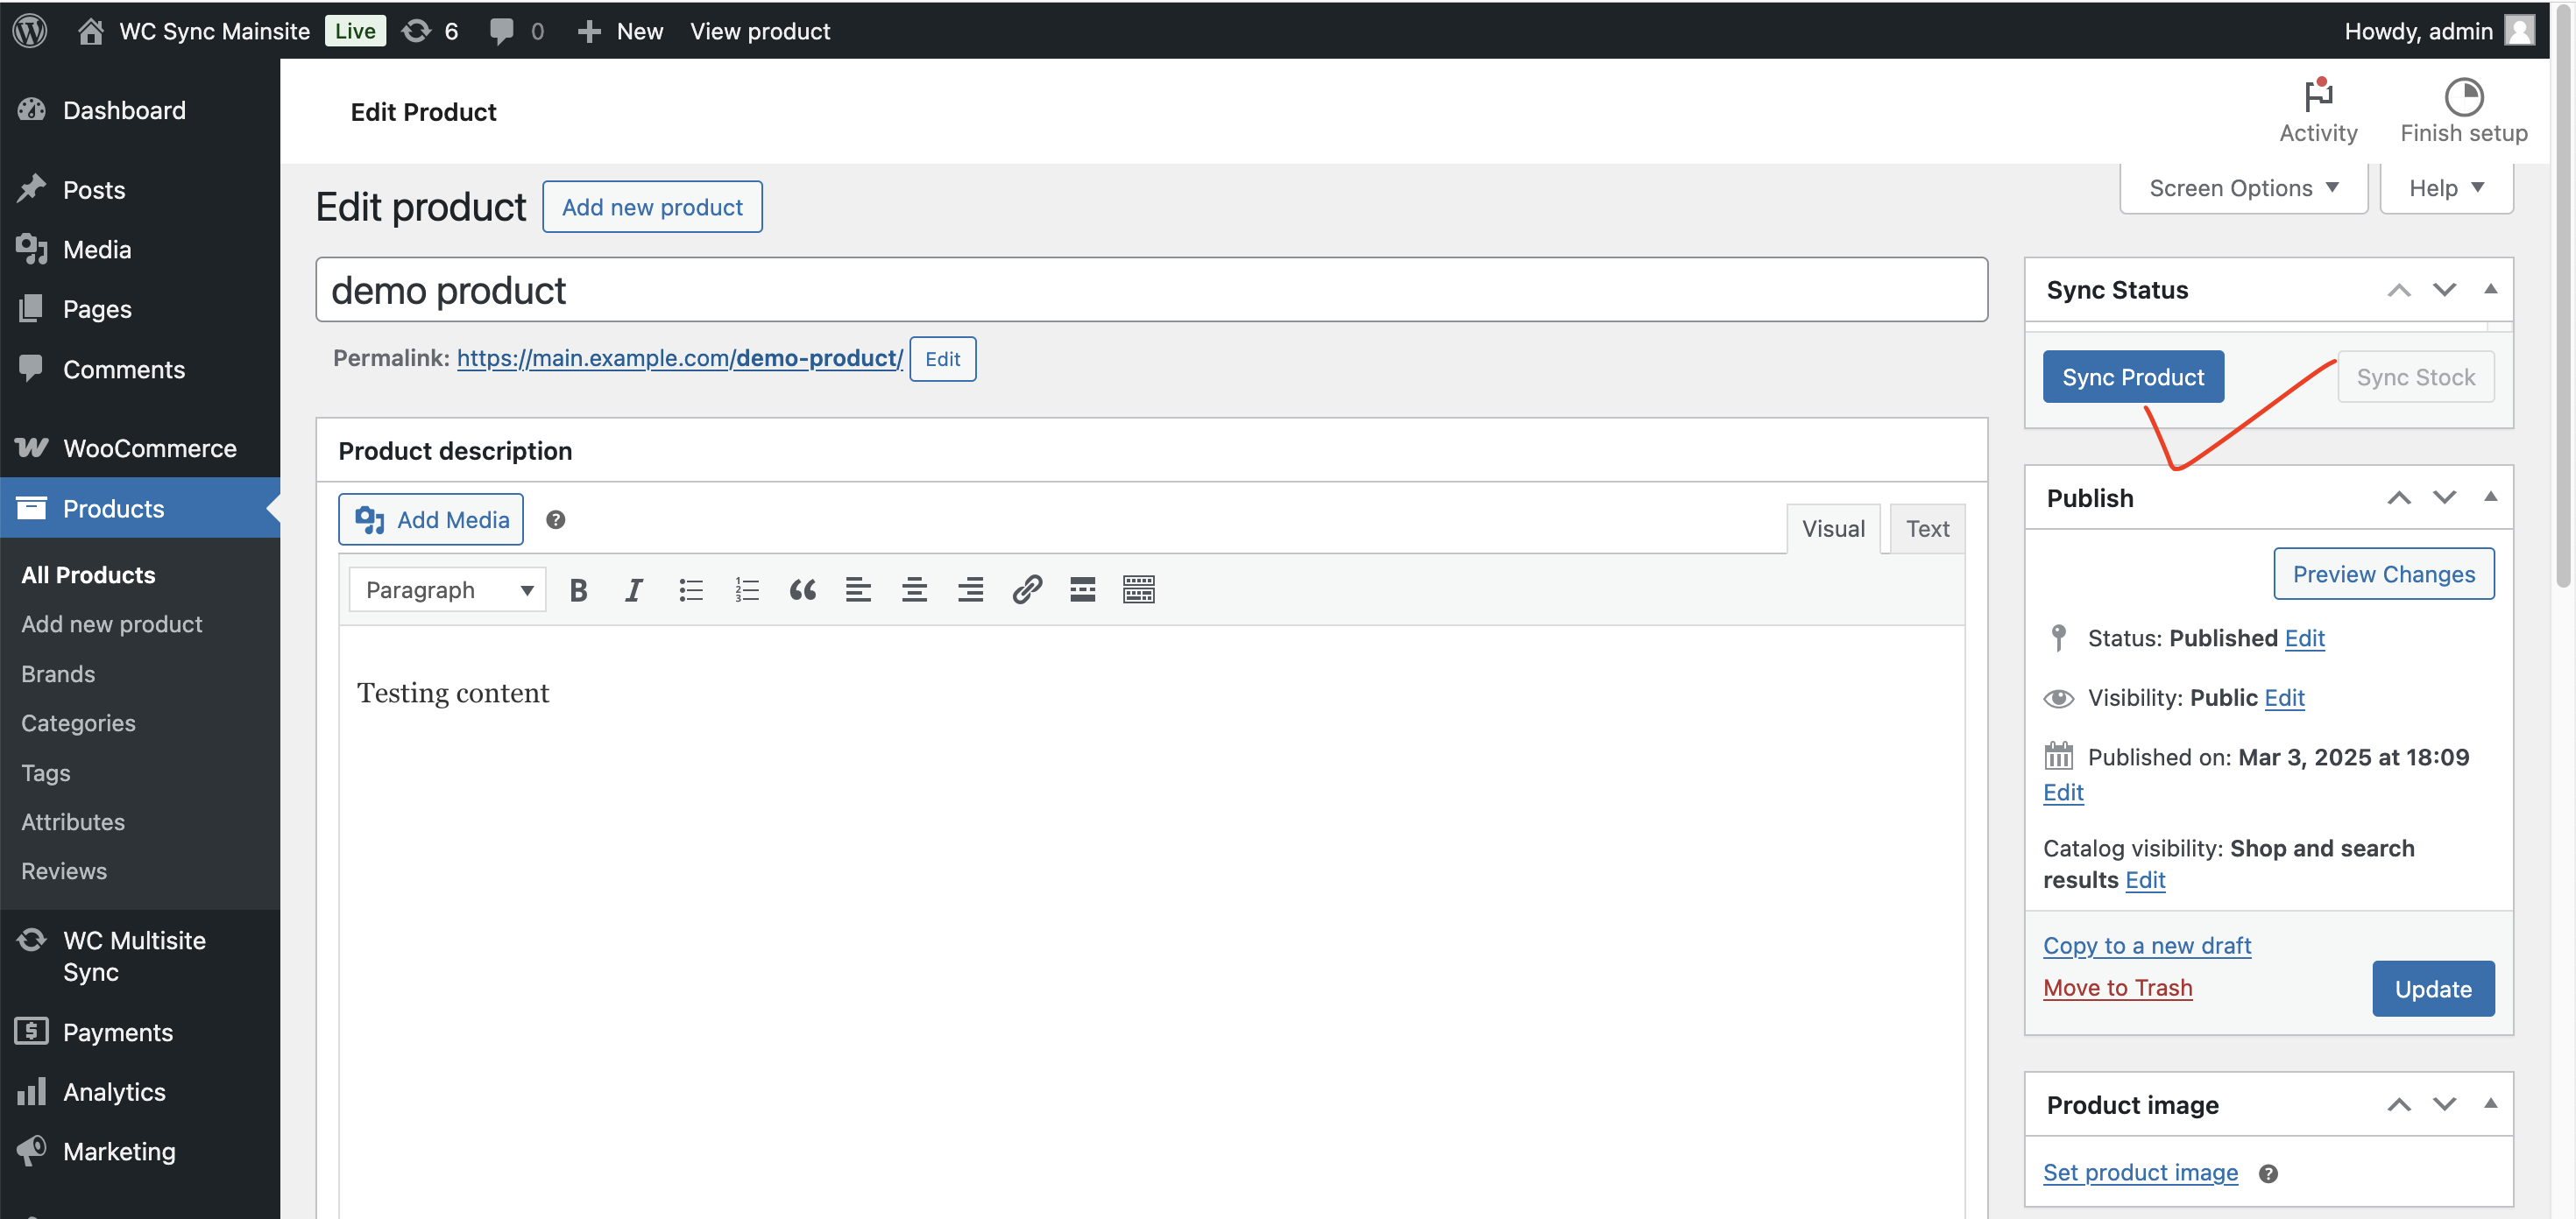Move Product image panel up

2398,1104
